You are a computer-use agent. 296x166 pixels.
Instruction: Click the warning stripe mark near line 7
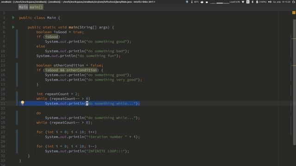294,39
